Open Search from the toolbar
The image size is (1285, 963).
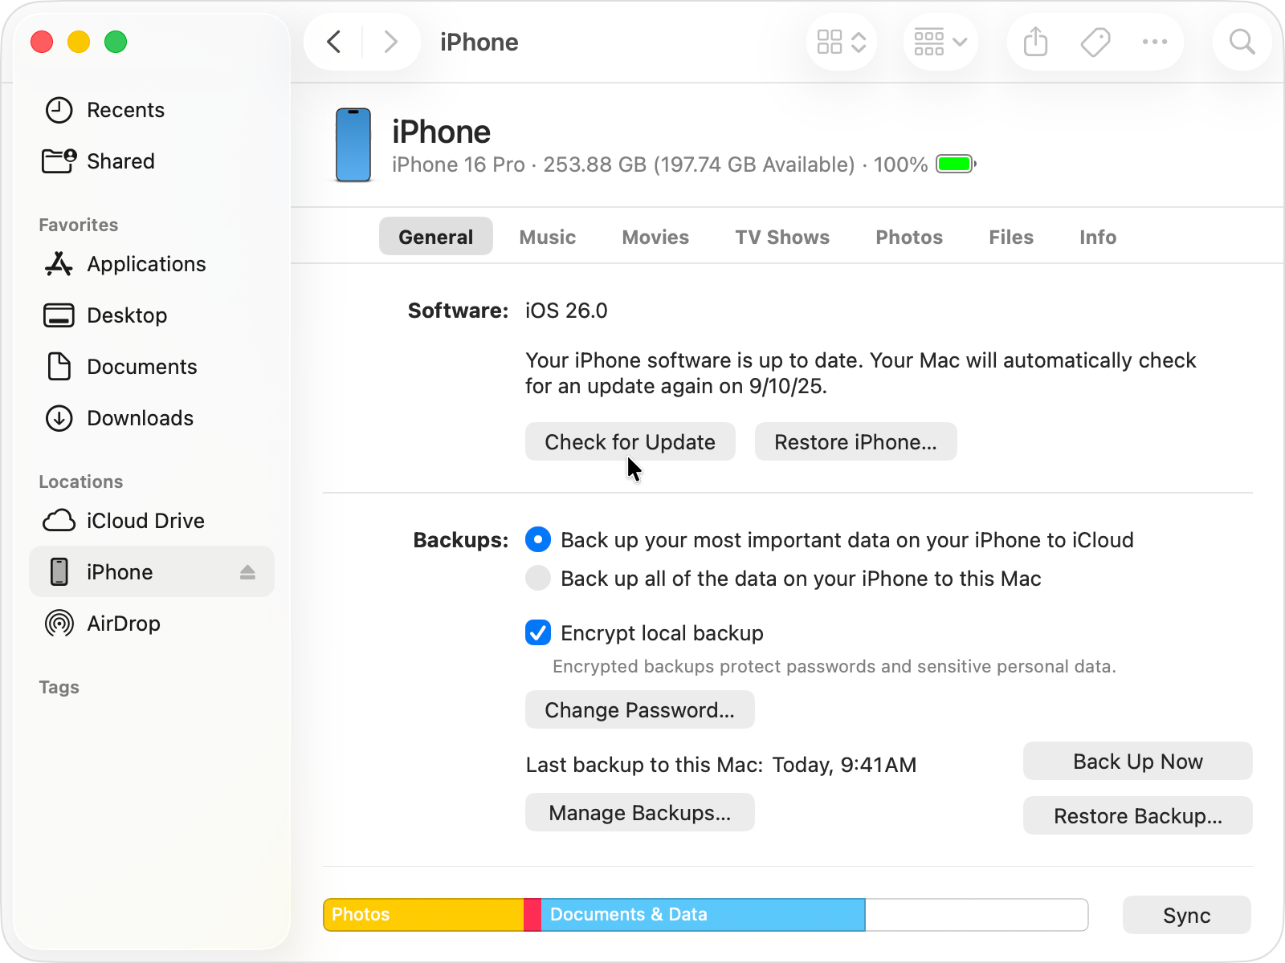[1241, 42]
